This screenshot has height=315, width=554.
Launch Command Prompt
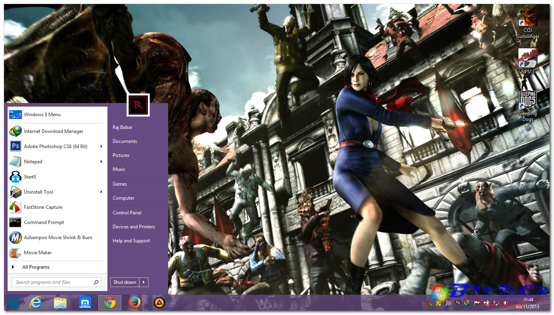coord(58,222)
